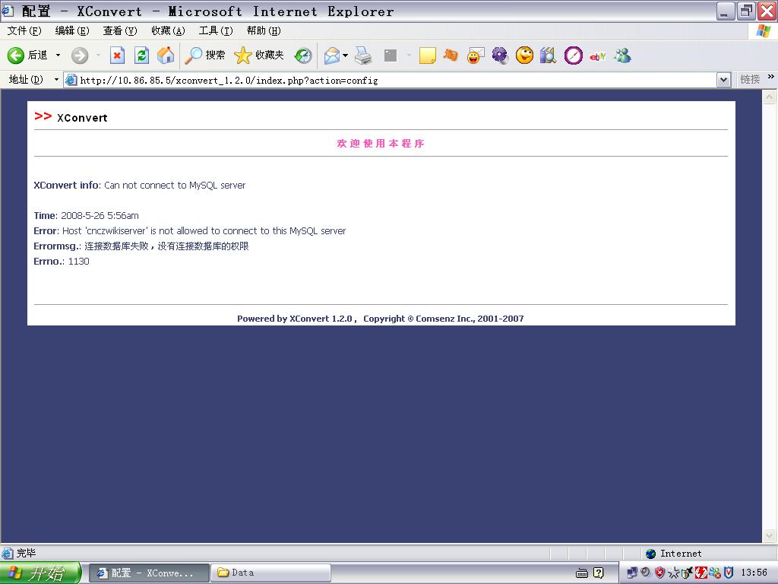Image resolution: width=778 pixels, height=584 pixels.
Task: Click the Mail envelope toolbar icon
Action: [332, 55]
